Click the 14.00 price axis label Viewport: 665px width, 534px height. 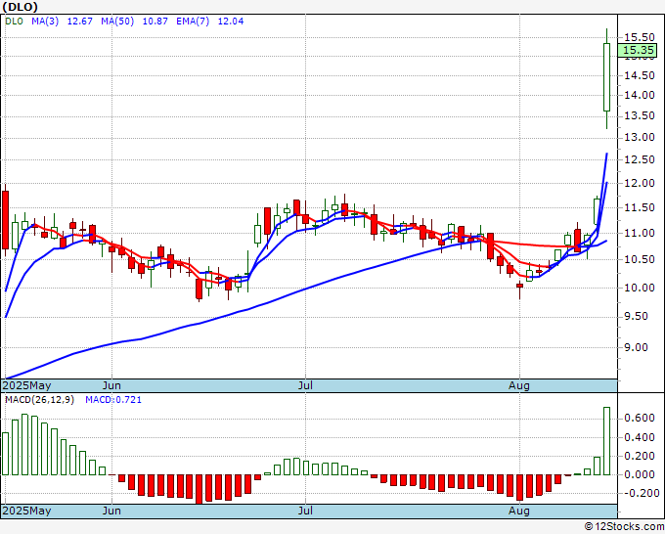point(640,96)
